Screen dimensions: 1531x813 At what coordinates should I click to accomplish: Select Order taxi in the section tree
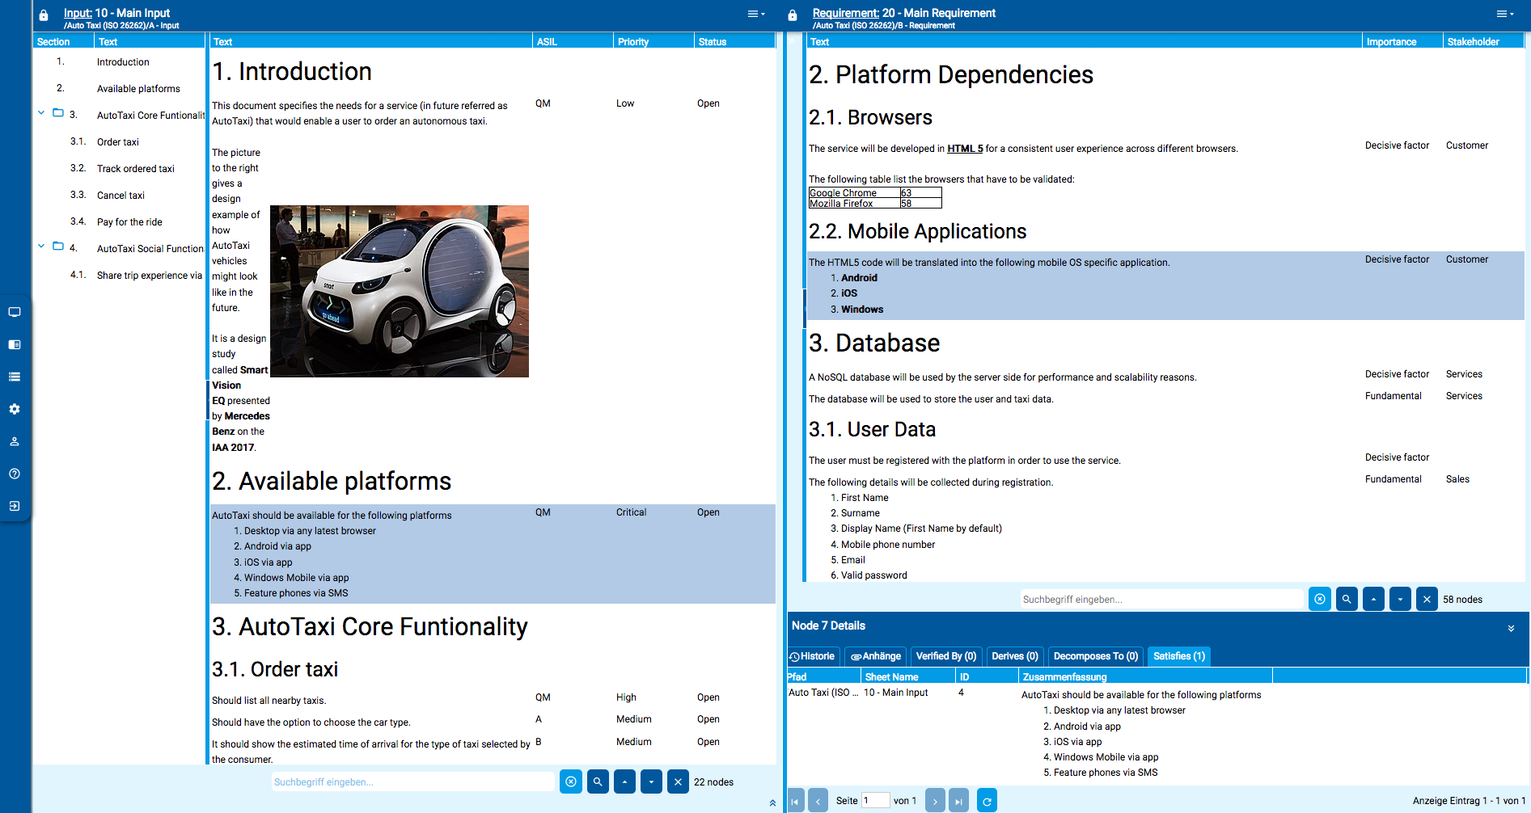tap(118, 142)
